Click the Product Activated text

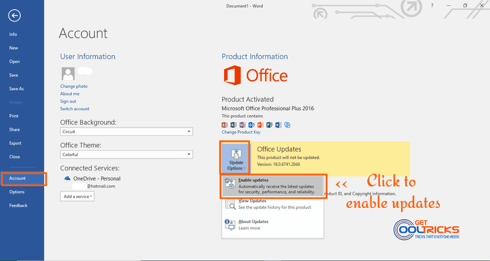247,100
